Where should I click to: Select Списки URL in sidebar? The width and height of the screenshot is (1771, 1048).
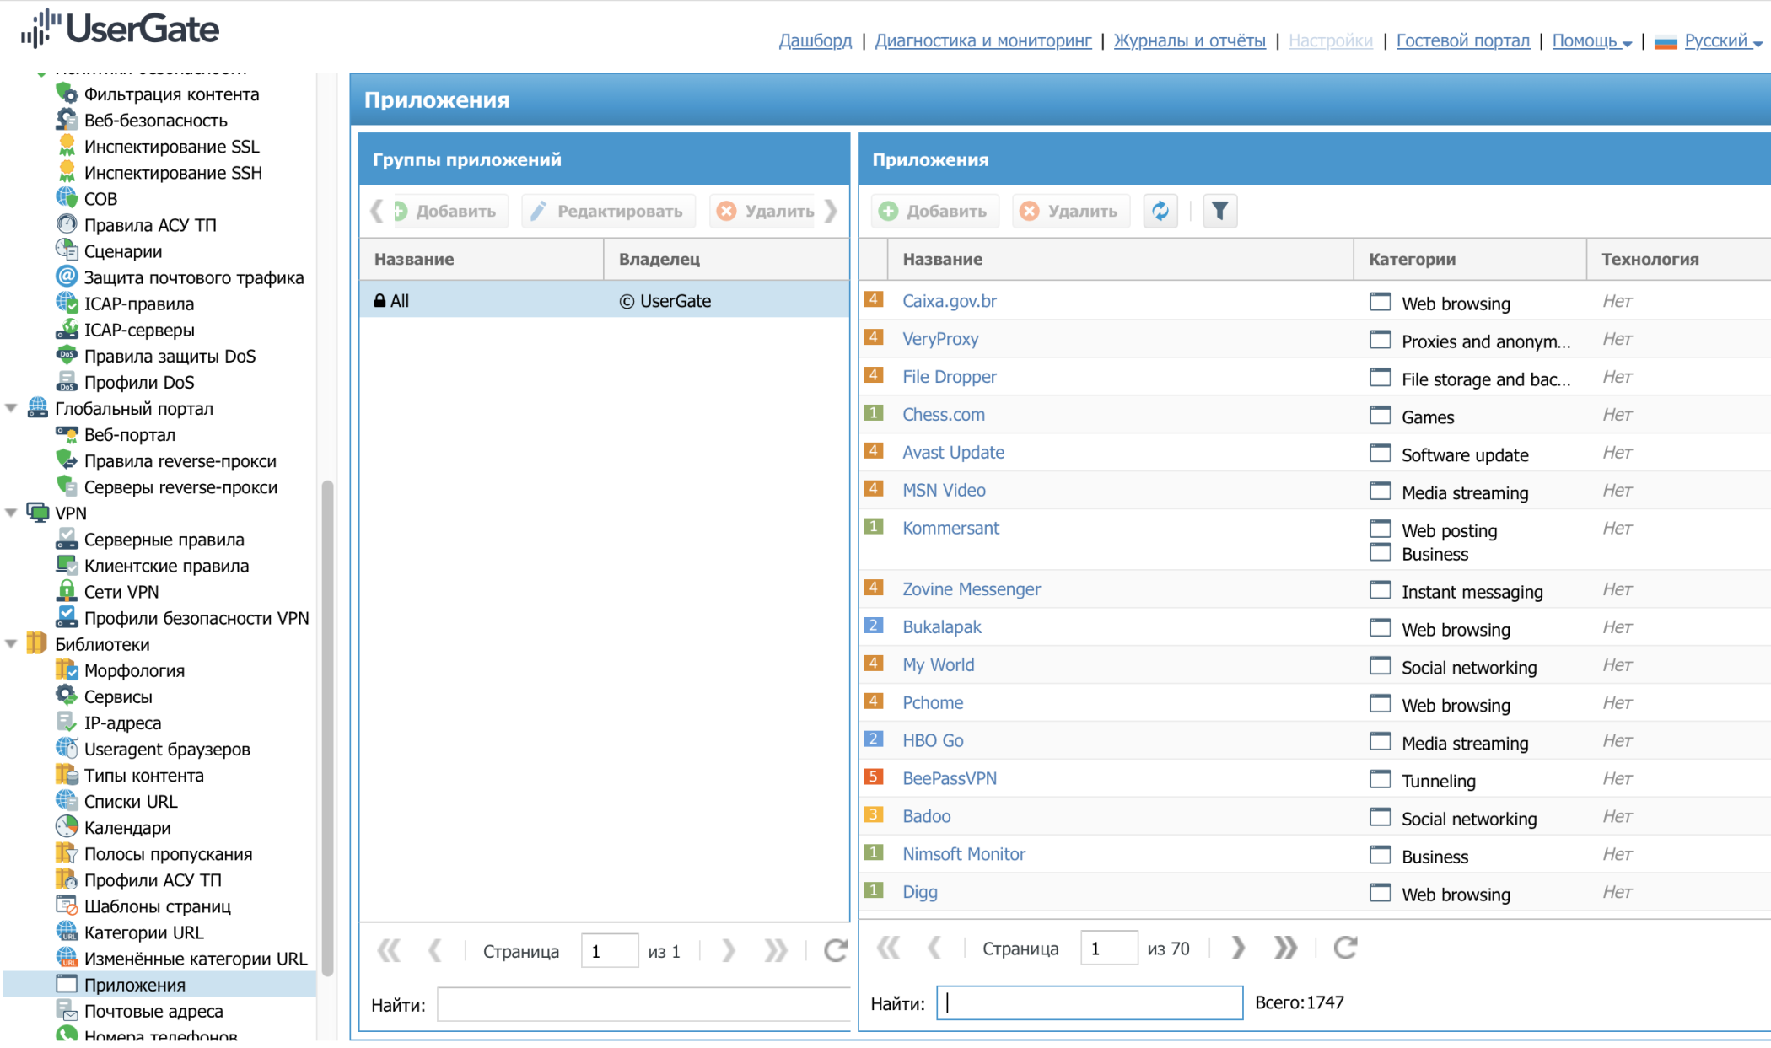pyautogui.click(x=131, y=801)
